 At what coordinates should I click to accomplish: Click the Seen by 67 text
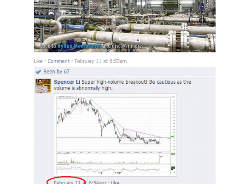tap(56, 72)
